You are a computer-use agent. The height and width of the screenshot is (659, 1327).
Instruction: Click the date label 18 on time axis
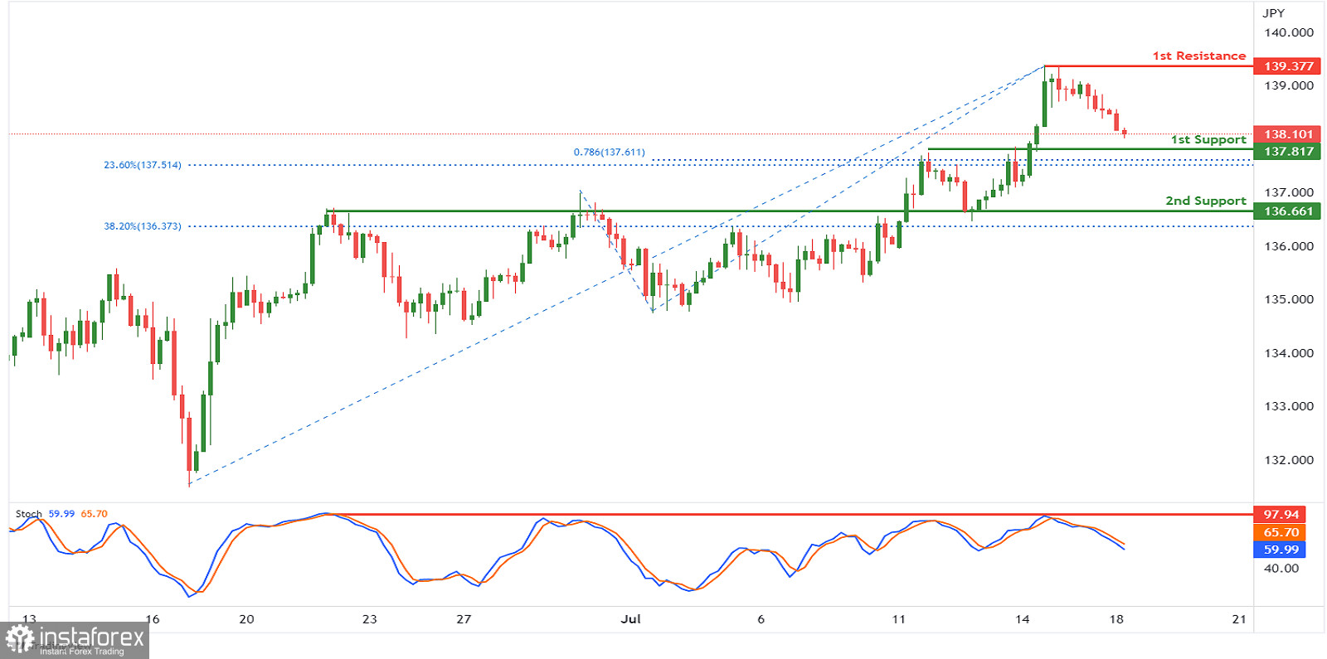tap(1116, 619)
